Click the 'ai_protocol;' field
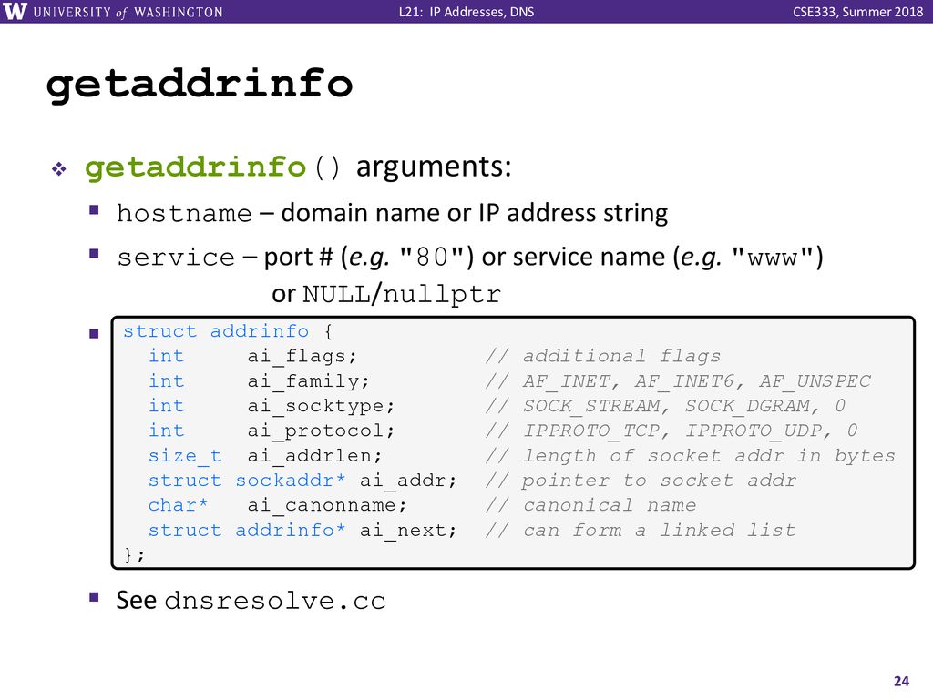Screen dimensions: 933x699 pyautogui.click(x=321, y=431)
